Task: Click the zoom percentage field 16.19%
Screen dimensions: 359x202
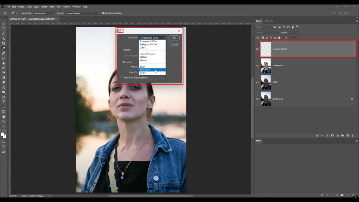Action: click(13, 196)
